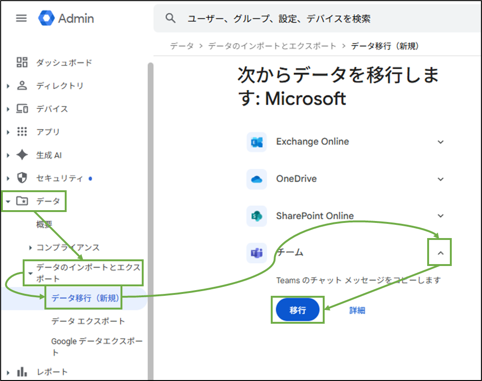The height and width of the screenshot is (381, 482).
Task: Focus the admin search field
Action: point(318,18)
